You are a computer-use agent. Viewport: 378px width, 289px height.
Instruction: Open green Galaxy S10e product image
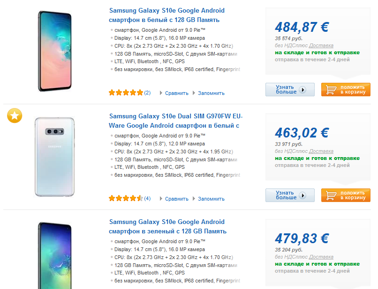(x=55, y=255)
